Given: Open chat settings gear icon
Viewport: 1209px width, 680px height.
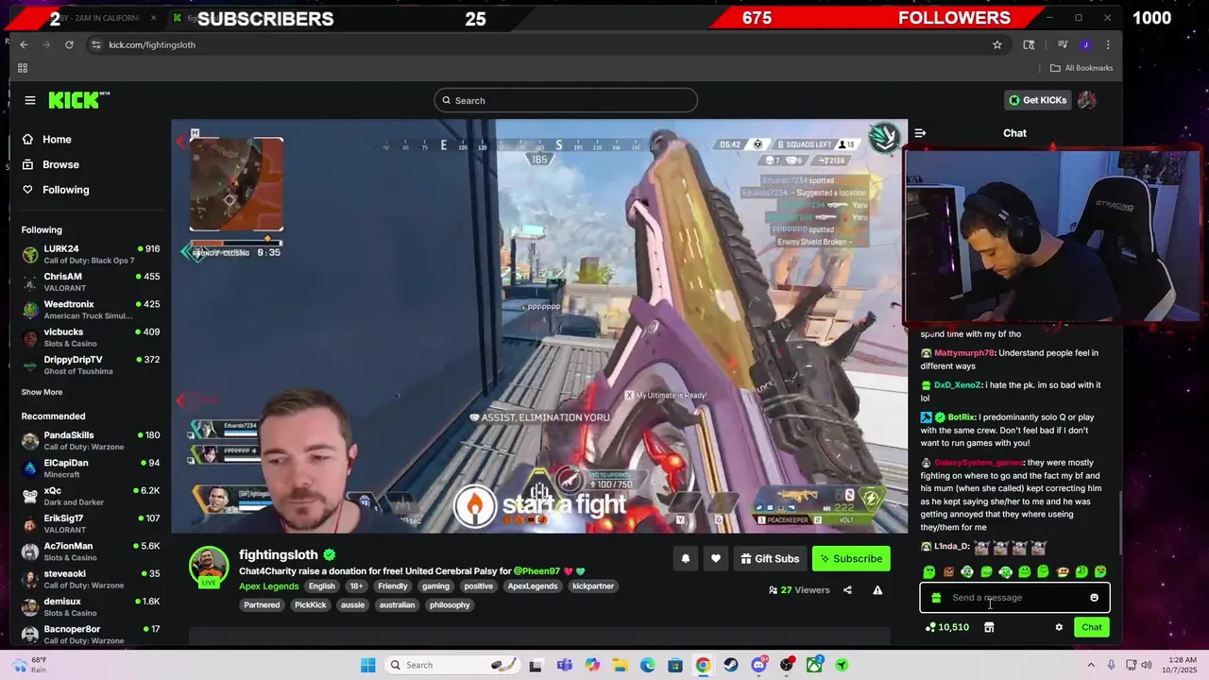Looking at the screenshot, I should tap(1059, 627).
